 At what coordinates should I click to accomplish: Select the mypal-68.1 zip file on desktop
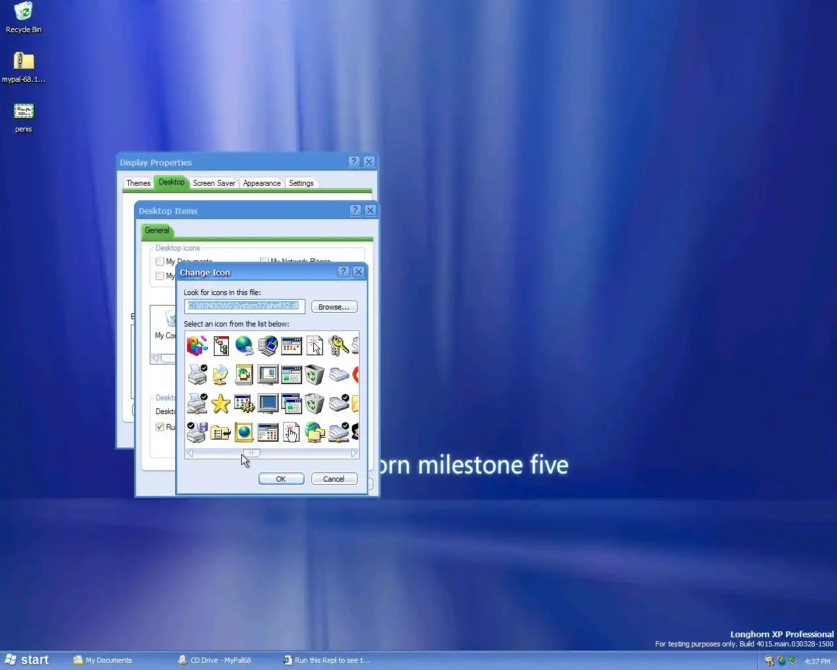point(24,67)
